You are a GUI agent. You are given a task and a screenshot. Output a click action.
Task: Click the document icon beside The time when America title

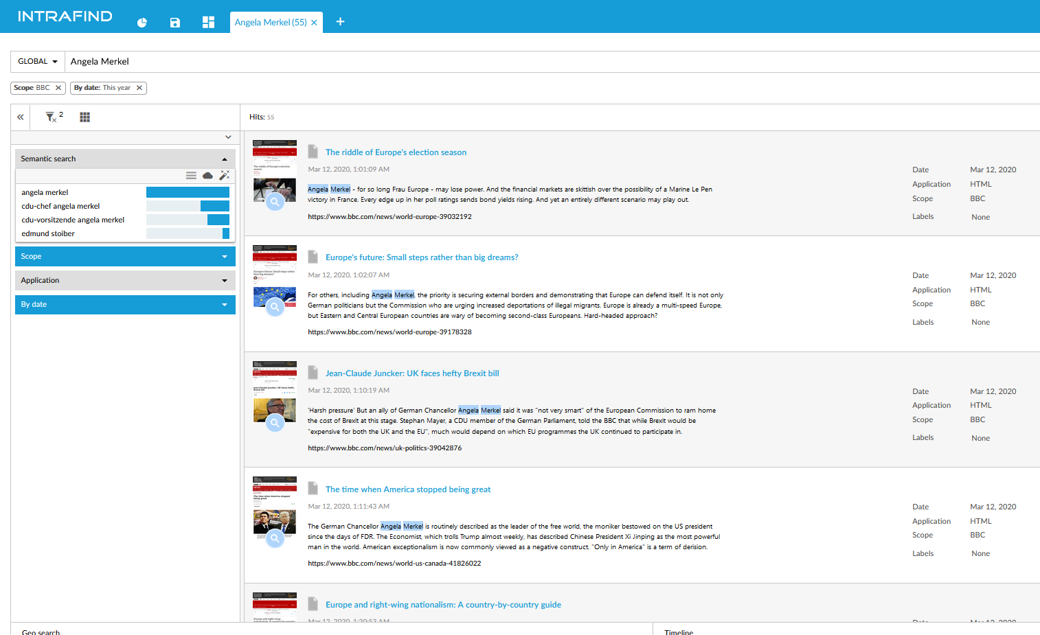(x=313, y=489)
